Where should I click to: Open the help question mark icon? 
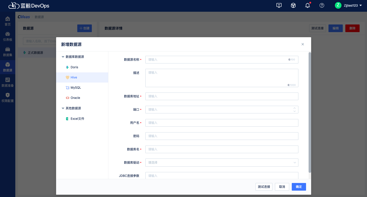pos(322,5)
